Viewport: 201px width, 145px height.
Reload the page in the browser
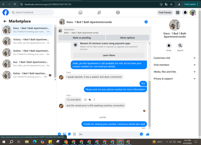15,4
